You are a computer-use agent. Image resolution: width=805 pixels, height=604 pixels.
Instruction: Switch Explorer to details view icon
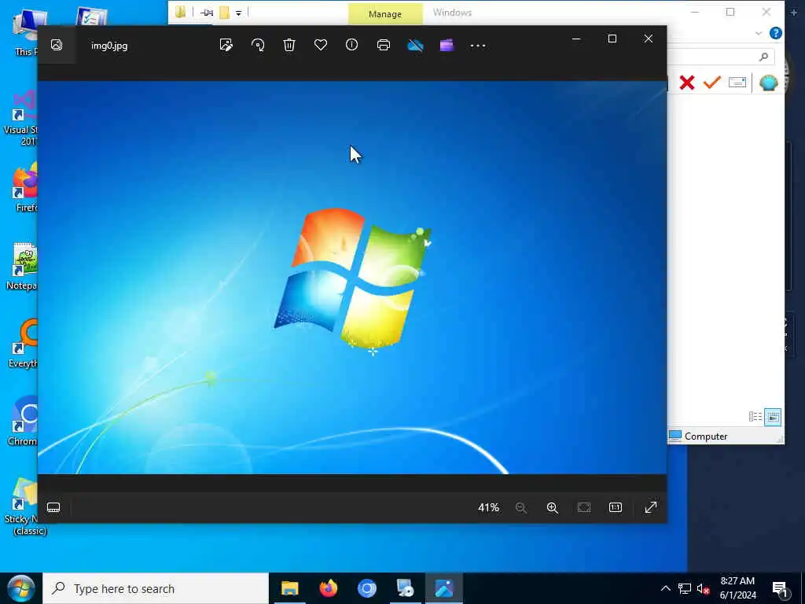point(755,417)
